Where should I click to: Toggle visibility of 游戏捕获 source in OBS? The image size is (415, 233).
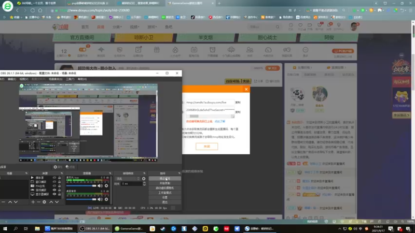click(54, 190)
